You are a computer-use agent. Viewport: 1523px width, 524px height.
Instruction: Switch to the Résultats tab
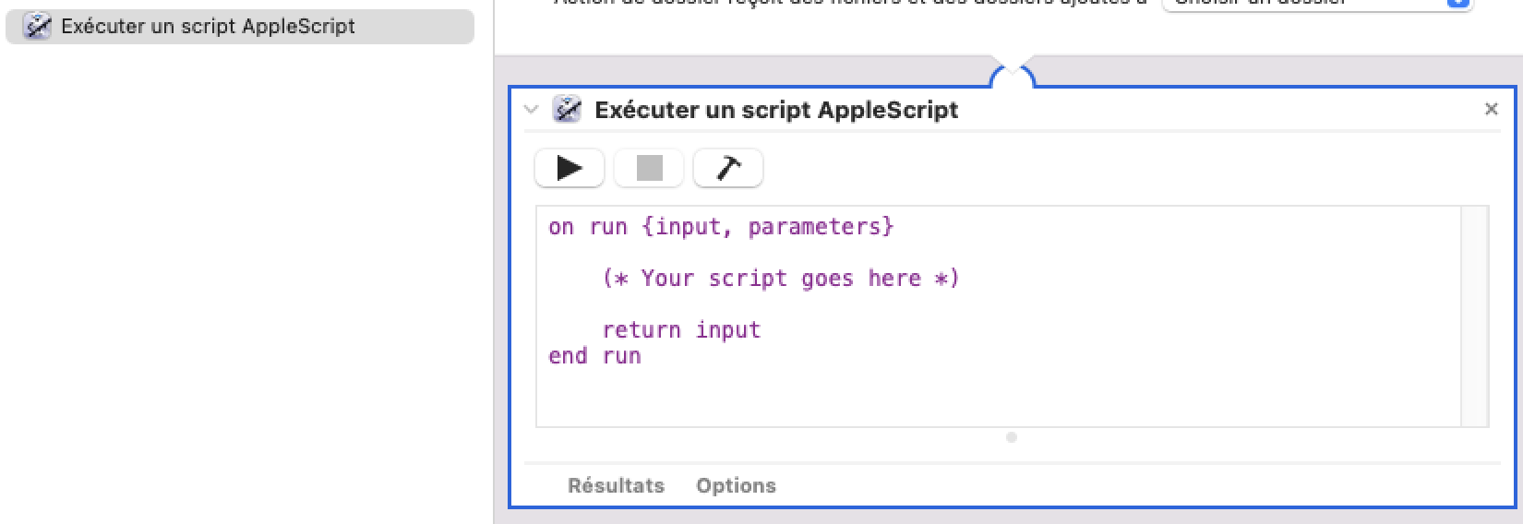[616, 485]
